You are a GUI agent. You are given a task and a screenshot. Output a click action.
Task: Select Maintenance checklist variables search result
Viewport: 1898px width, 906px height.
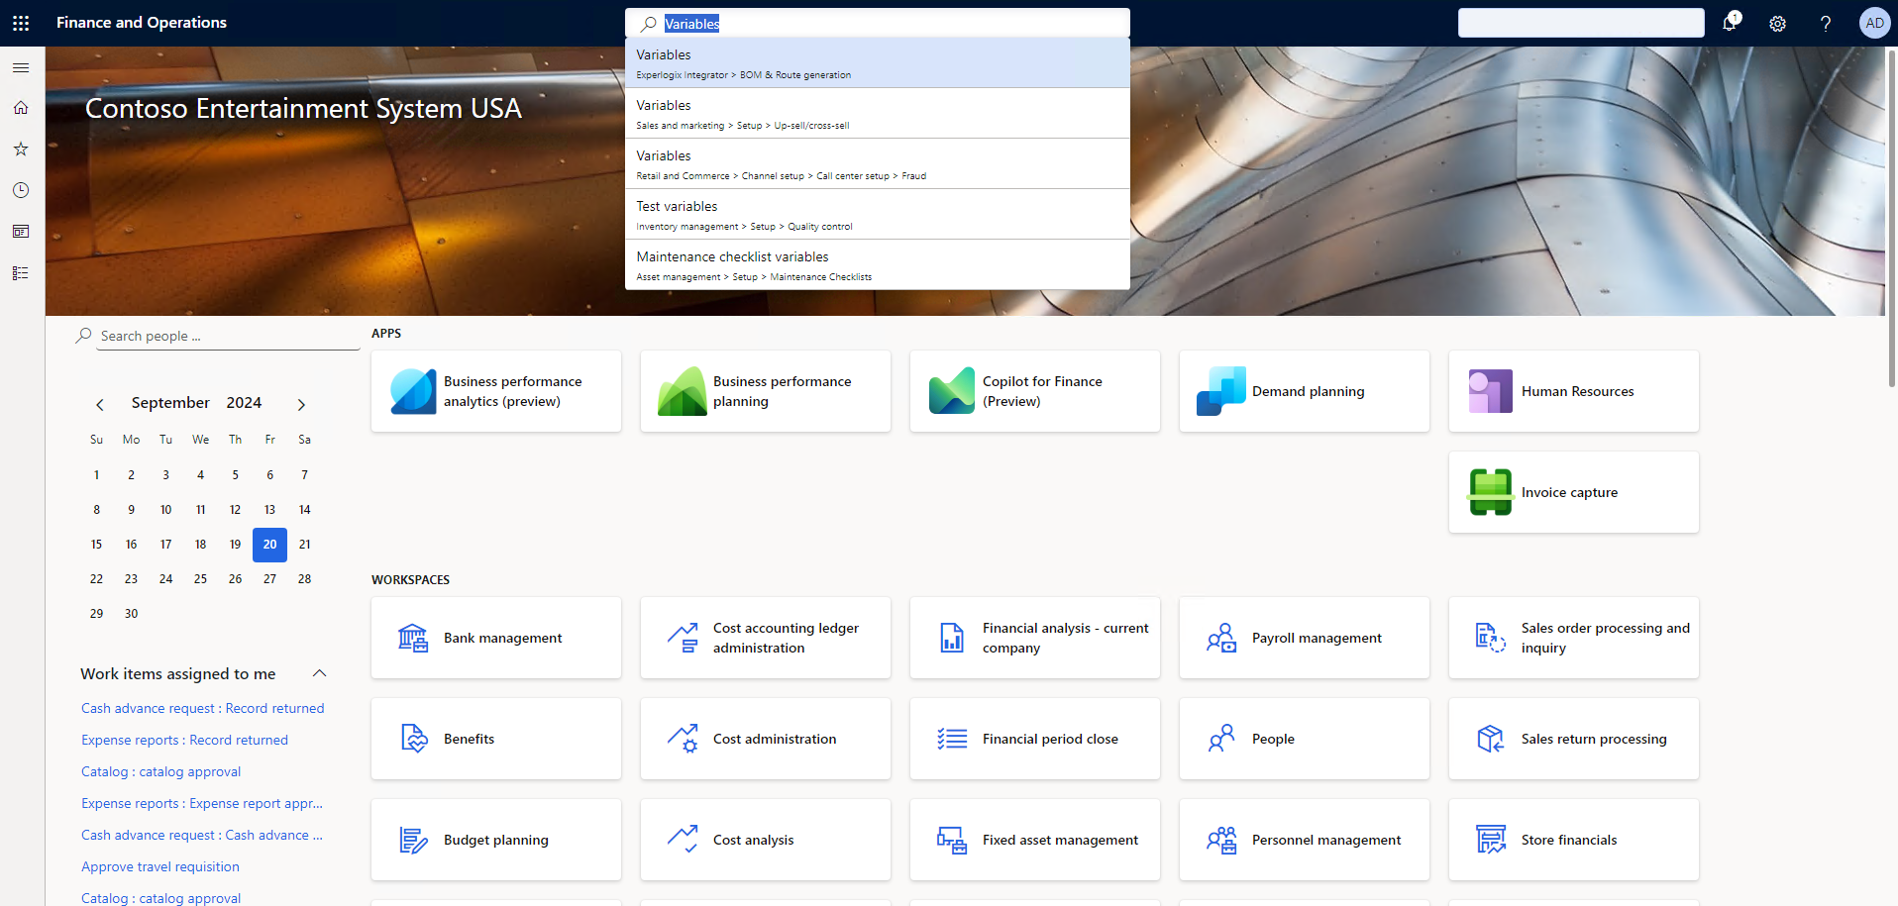(878, 264)
